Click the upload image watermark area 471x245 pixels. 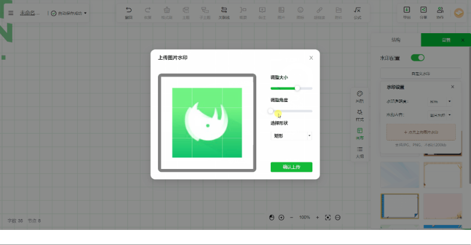coord(421,132)
